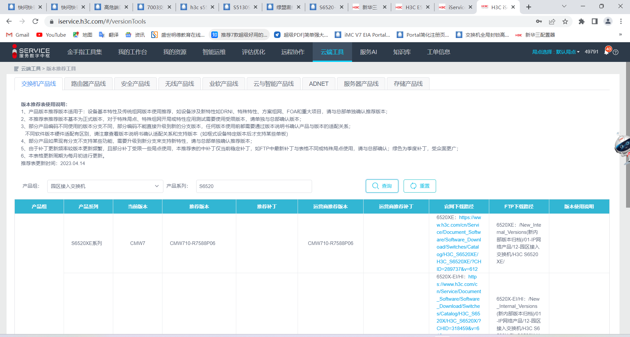Expand the 产品组 dropdown
Image resolution: width=630 pixels, height=337 pixels.
[105, 186]
